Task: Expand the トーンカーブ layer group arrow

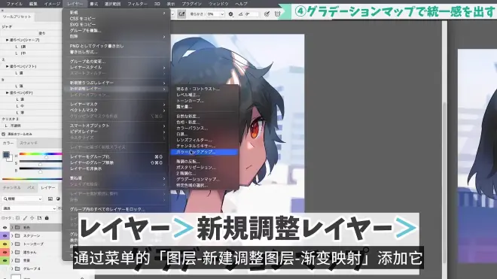Action: pos(12,244)
